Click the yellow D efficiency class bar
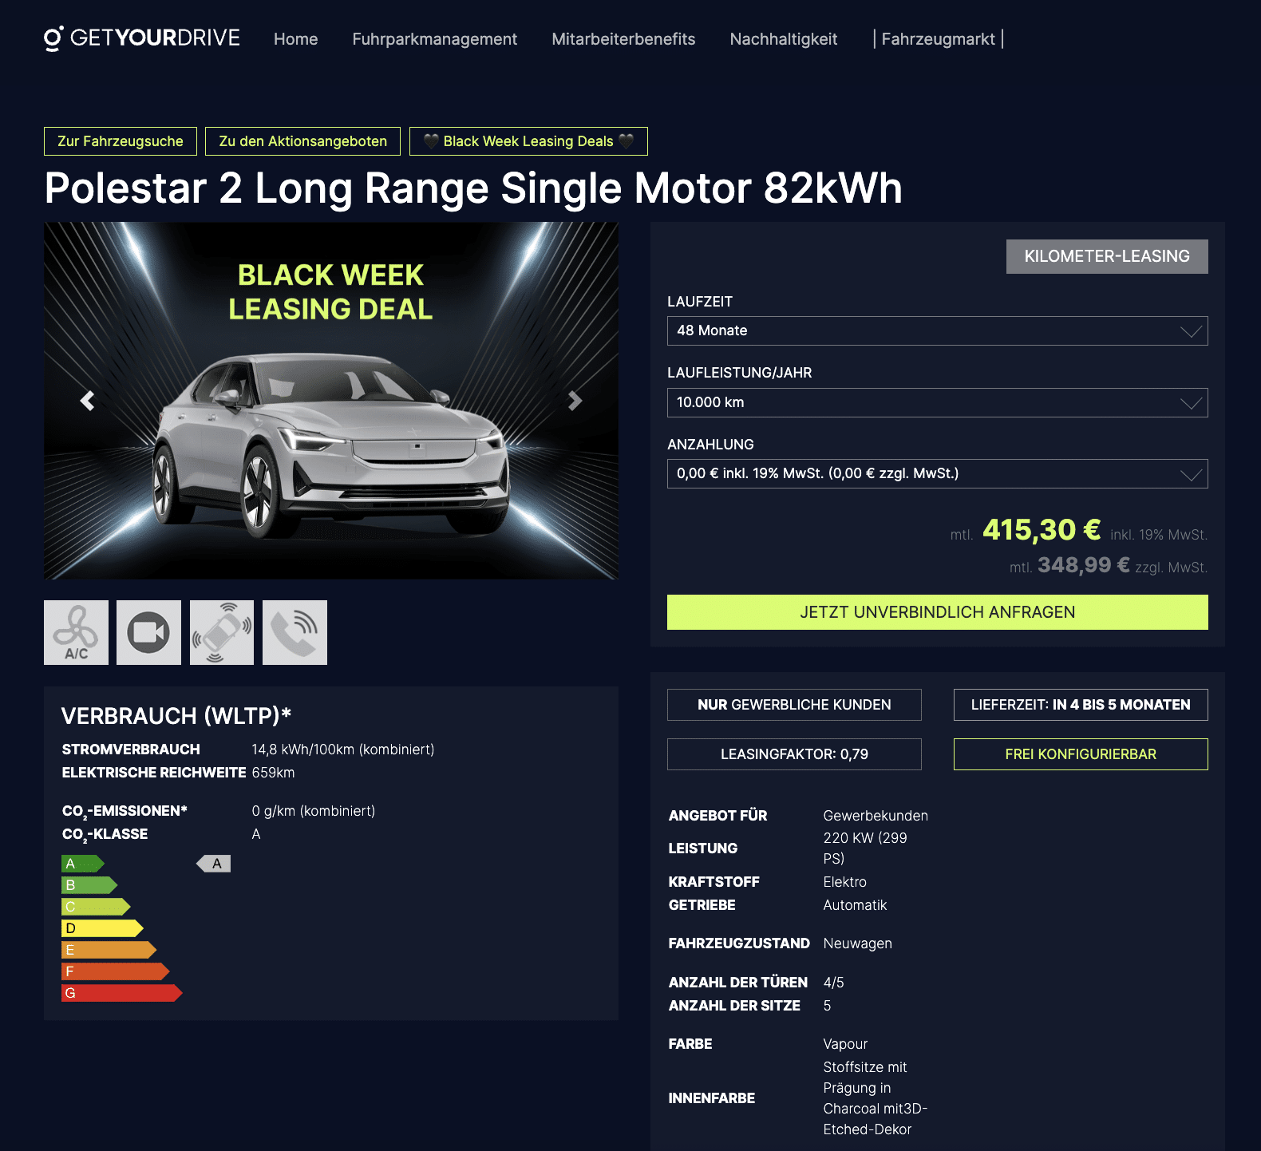Viewport: 1261px width, 1151px height. (x=102, y=928)
